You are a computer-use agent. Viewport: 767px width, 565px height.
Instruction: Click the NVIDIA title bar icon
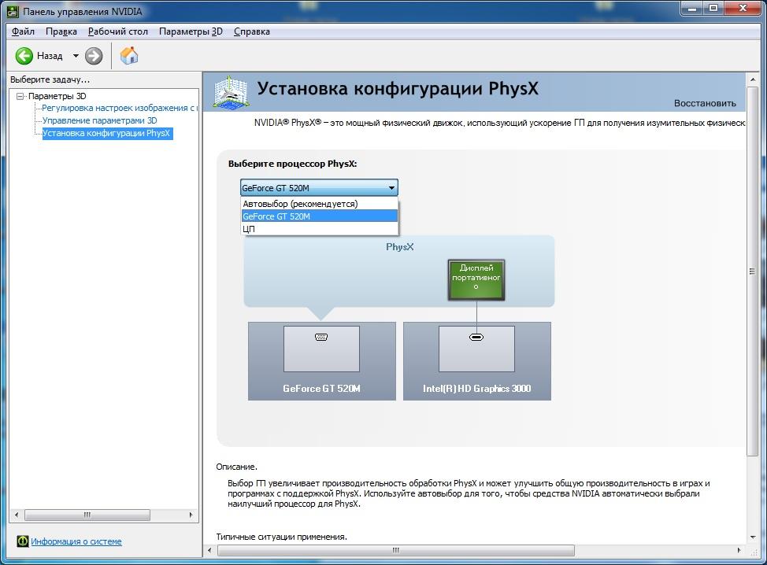pyautogui.click(x=13, y=11)
